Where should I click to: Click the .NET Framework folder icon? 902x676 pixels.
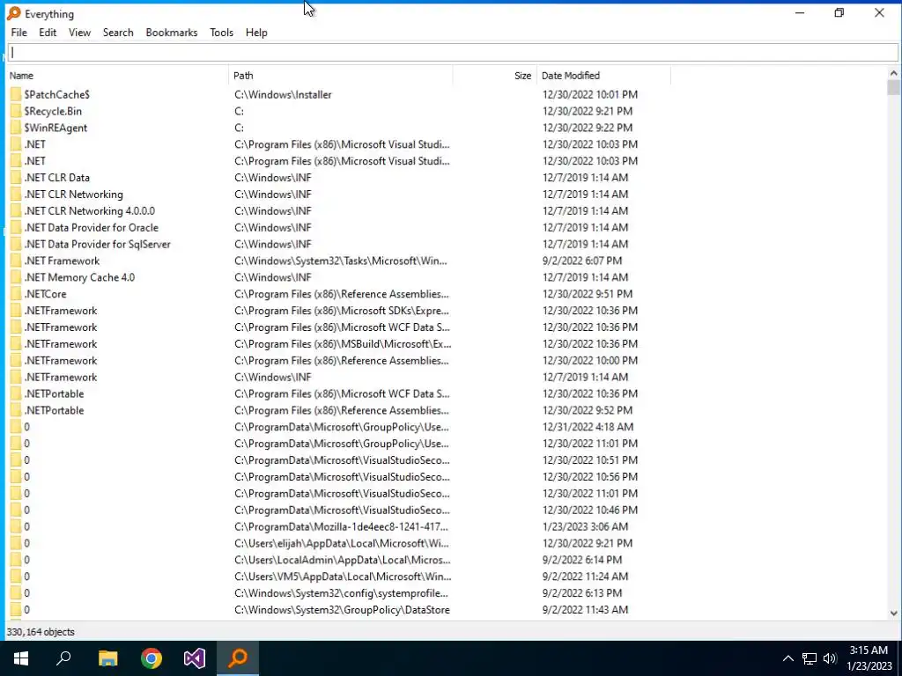pyautogui.click(x=16, y=261)
